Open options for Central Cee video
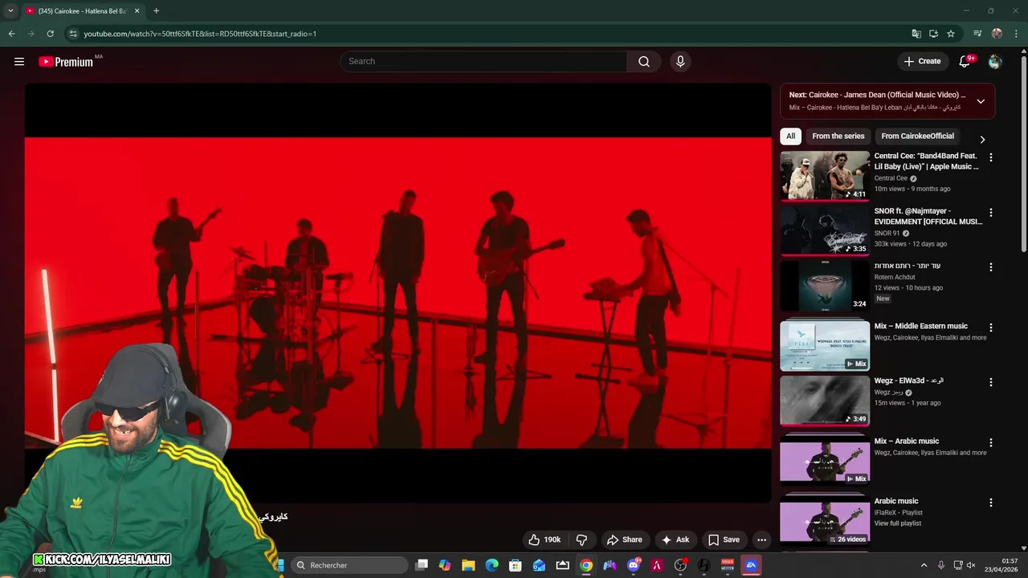The image size is (1028, 578). tap(990, 158)
